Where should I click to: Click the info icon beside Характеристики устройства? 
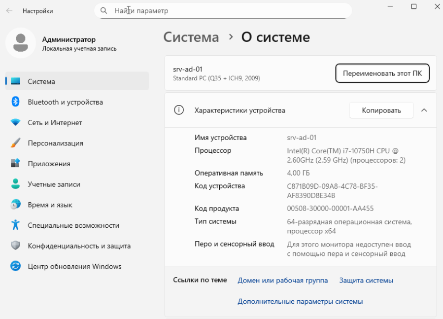click(x=179, y=110)
